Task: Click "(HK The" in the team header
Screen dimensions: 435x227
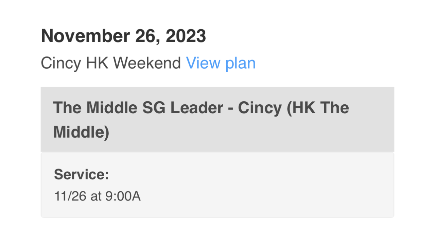Action: tap(318, 108)
